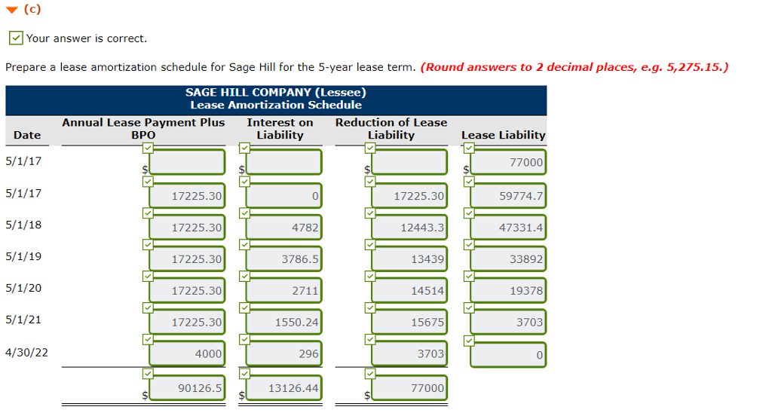
Task: Select Lease Liability field showing 77000
Action: point(508,163)
